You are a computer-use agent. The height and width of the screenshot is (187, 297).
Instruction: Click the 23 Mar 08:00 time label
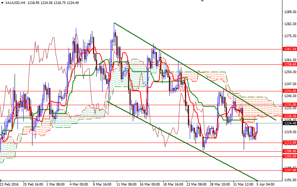tap(196, 184)
